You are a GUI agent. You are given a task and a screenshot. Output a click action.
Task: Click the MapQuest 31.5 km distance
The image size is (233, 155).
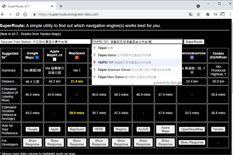coord(77,81)
